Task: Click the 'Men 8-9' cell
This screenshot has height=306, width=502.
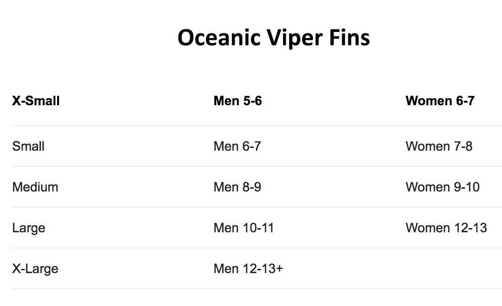Action: click(x=237, y=187)
